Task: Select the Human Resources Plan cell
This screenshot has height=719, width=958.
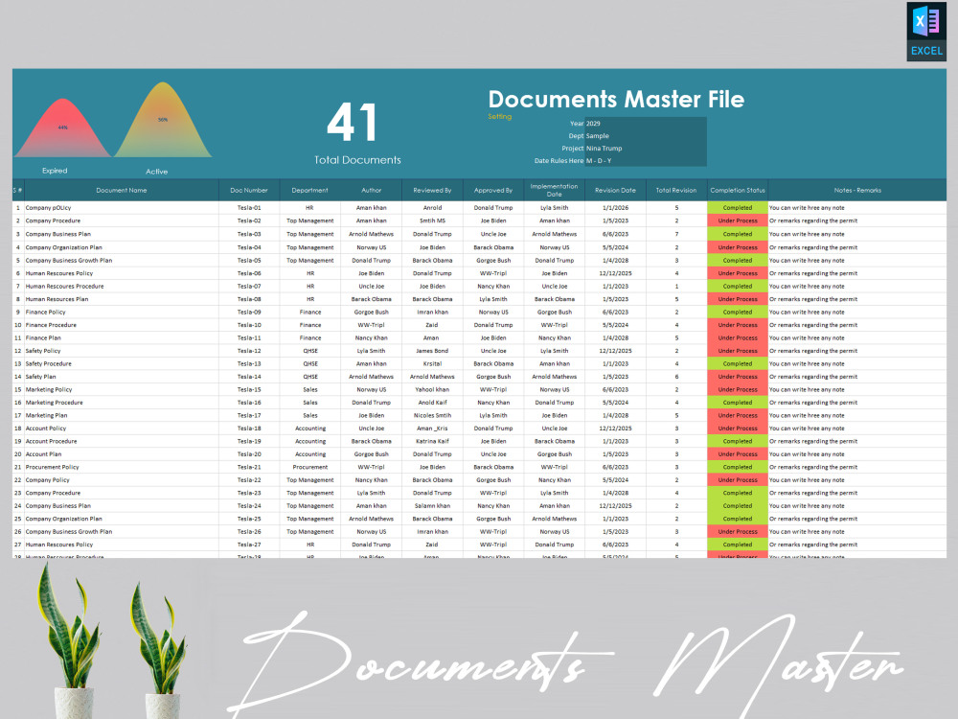Action: point(121,299)
